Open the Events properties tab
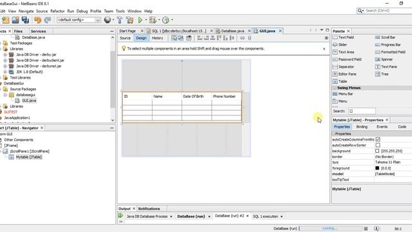412x232 pixels. point(382,127)
